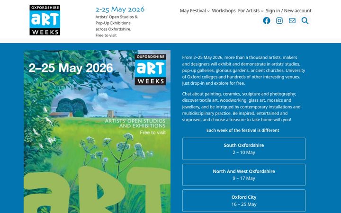Click the Oxfordshire Art Weeks header logo
The width and height of the screenshot is (341, 213).
(45, 20)
